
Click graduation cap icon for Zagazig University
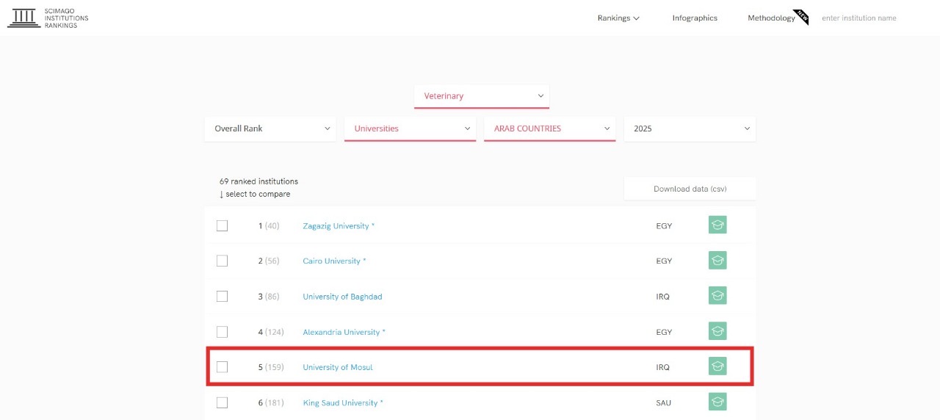717,225
